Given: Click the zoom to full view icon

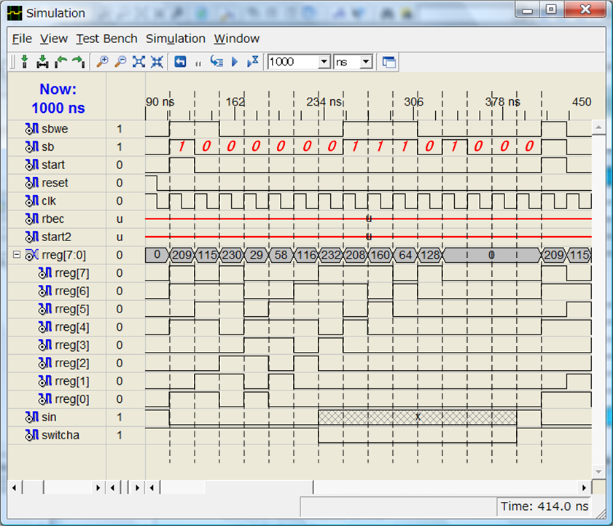Looking at the screenshot, I should [x=138, y=62].
